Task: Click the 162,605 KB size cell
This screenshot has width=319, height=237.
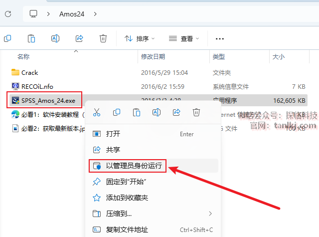Action: tap(289, 101)
